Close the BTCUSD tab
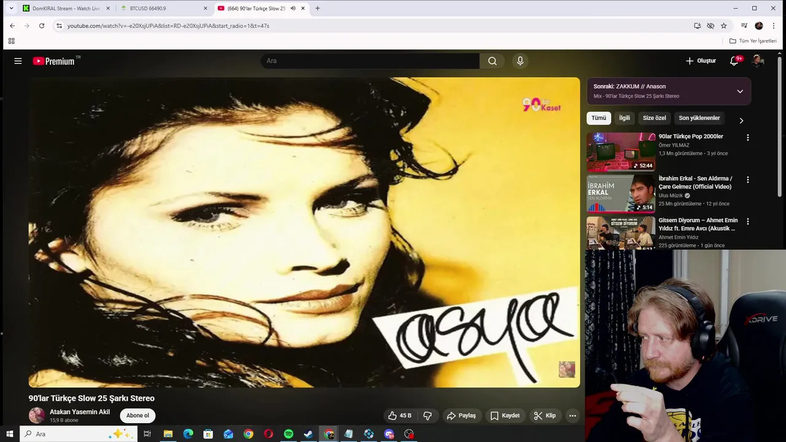 point(206,9)
